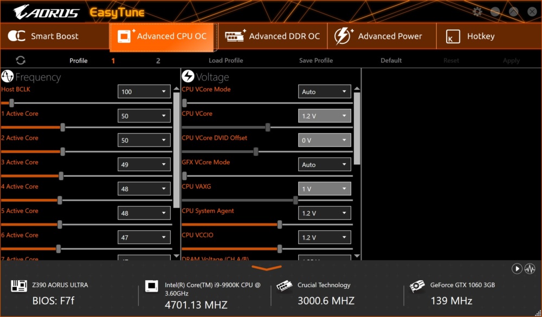Click Frequency panel scroll up arrow

[176, 89]
